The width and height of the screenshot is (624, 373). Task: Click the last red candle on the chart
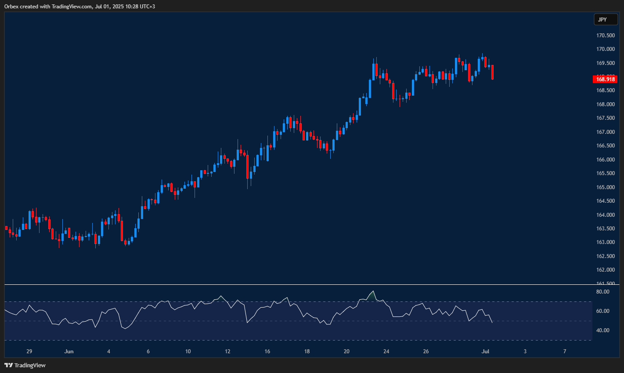tap(492, 72)
